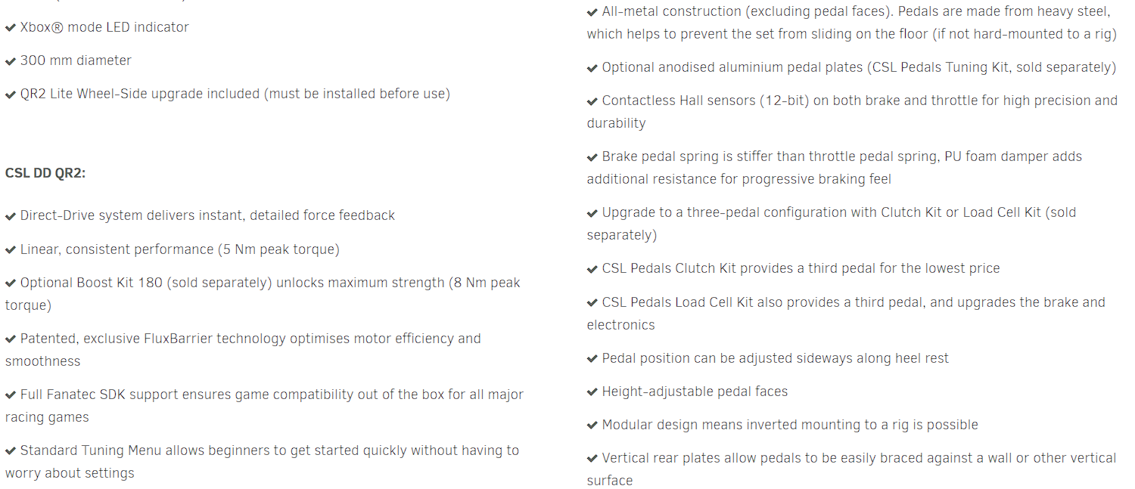Click checkmark before Modular design means inverted mounting
Image resolution: width=1135 pixels, height=489 pixels.
tap(592, 426)
